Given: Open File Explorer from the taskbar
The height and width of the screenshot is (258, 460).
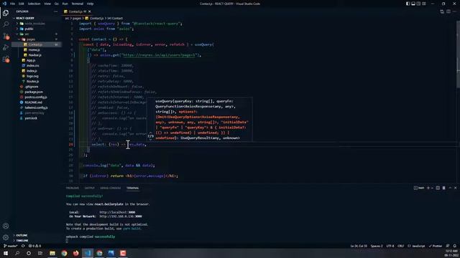Looking at the screenshot, I should click(x=52, y=253).
